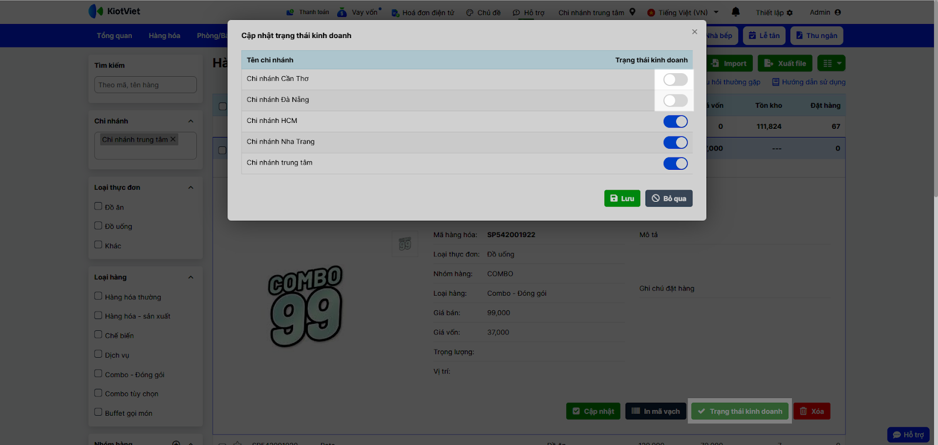This screenshot has width=938, height=445.
Task: Click the Cập nhật product button
Action: coord(593,411)
